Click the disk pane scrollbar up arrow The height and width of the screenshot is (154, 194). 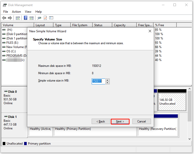pyautogui.click(x=189, y=89)
